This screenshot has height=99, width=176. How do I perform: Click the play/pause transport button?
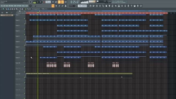pos(38,2)
